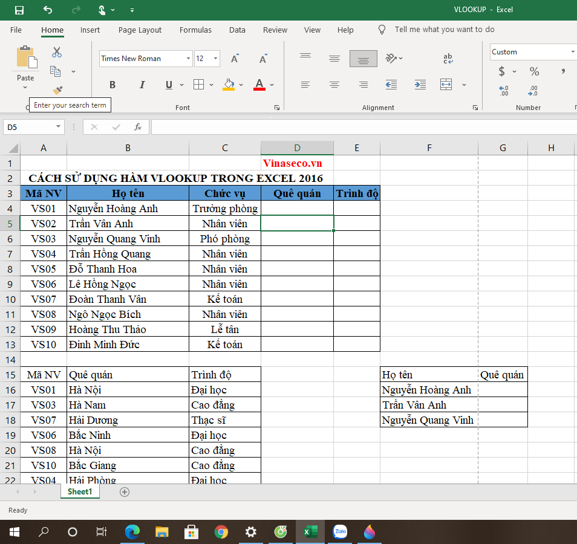The image size is (577, 544).
Task: Open the Formulas ribbon tab
Action: (x=195, y=30)
